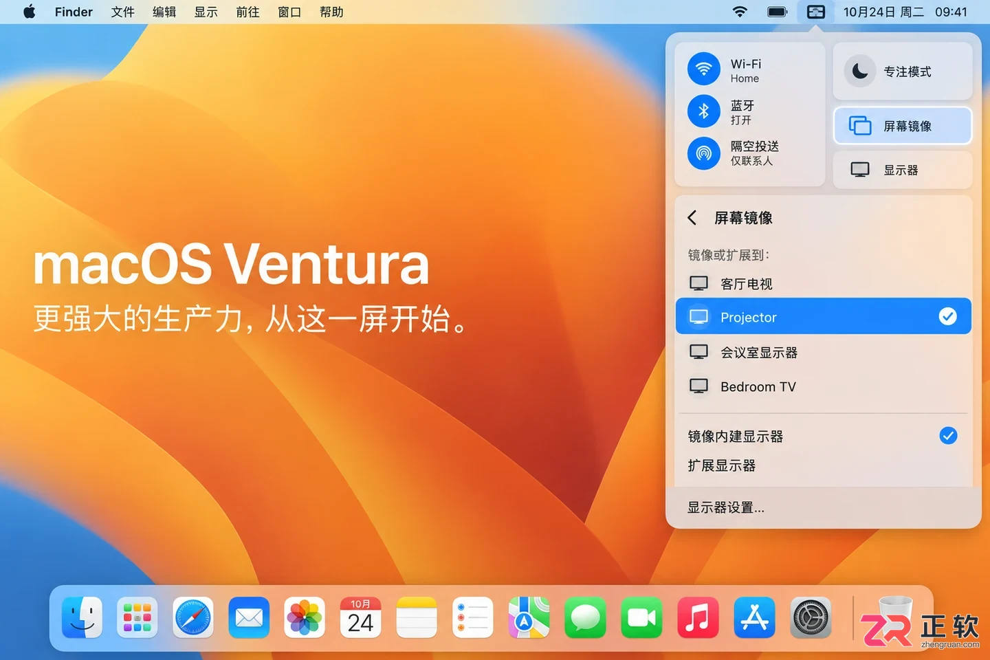990x660 pixels.
Task: Open the 前往 menu
Action: [x=247, y=12]
